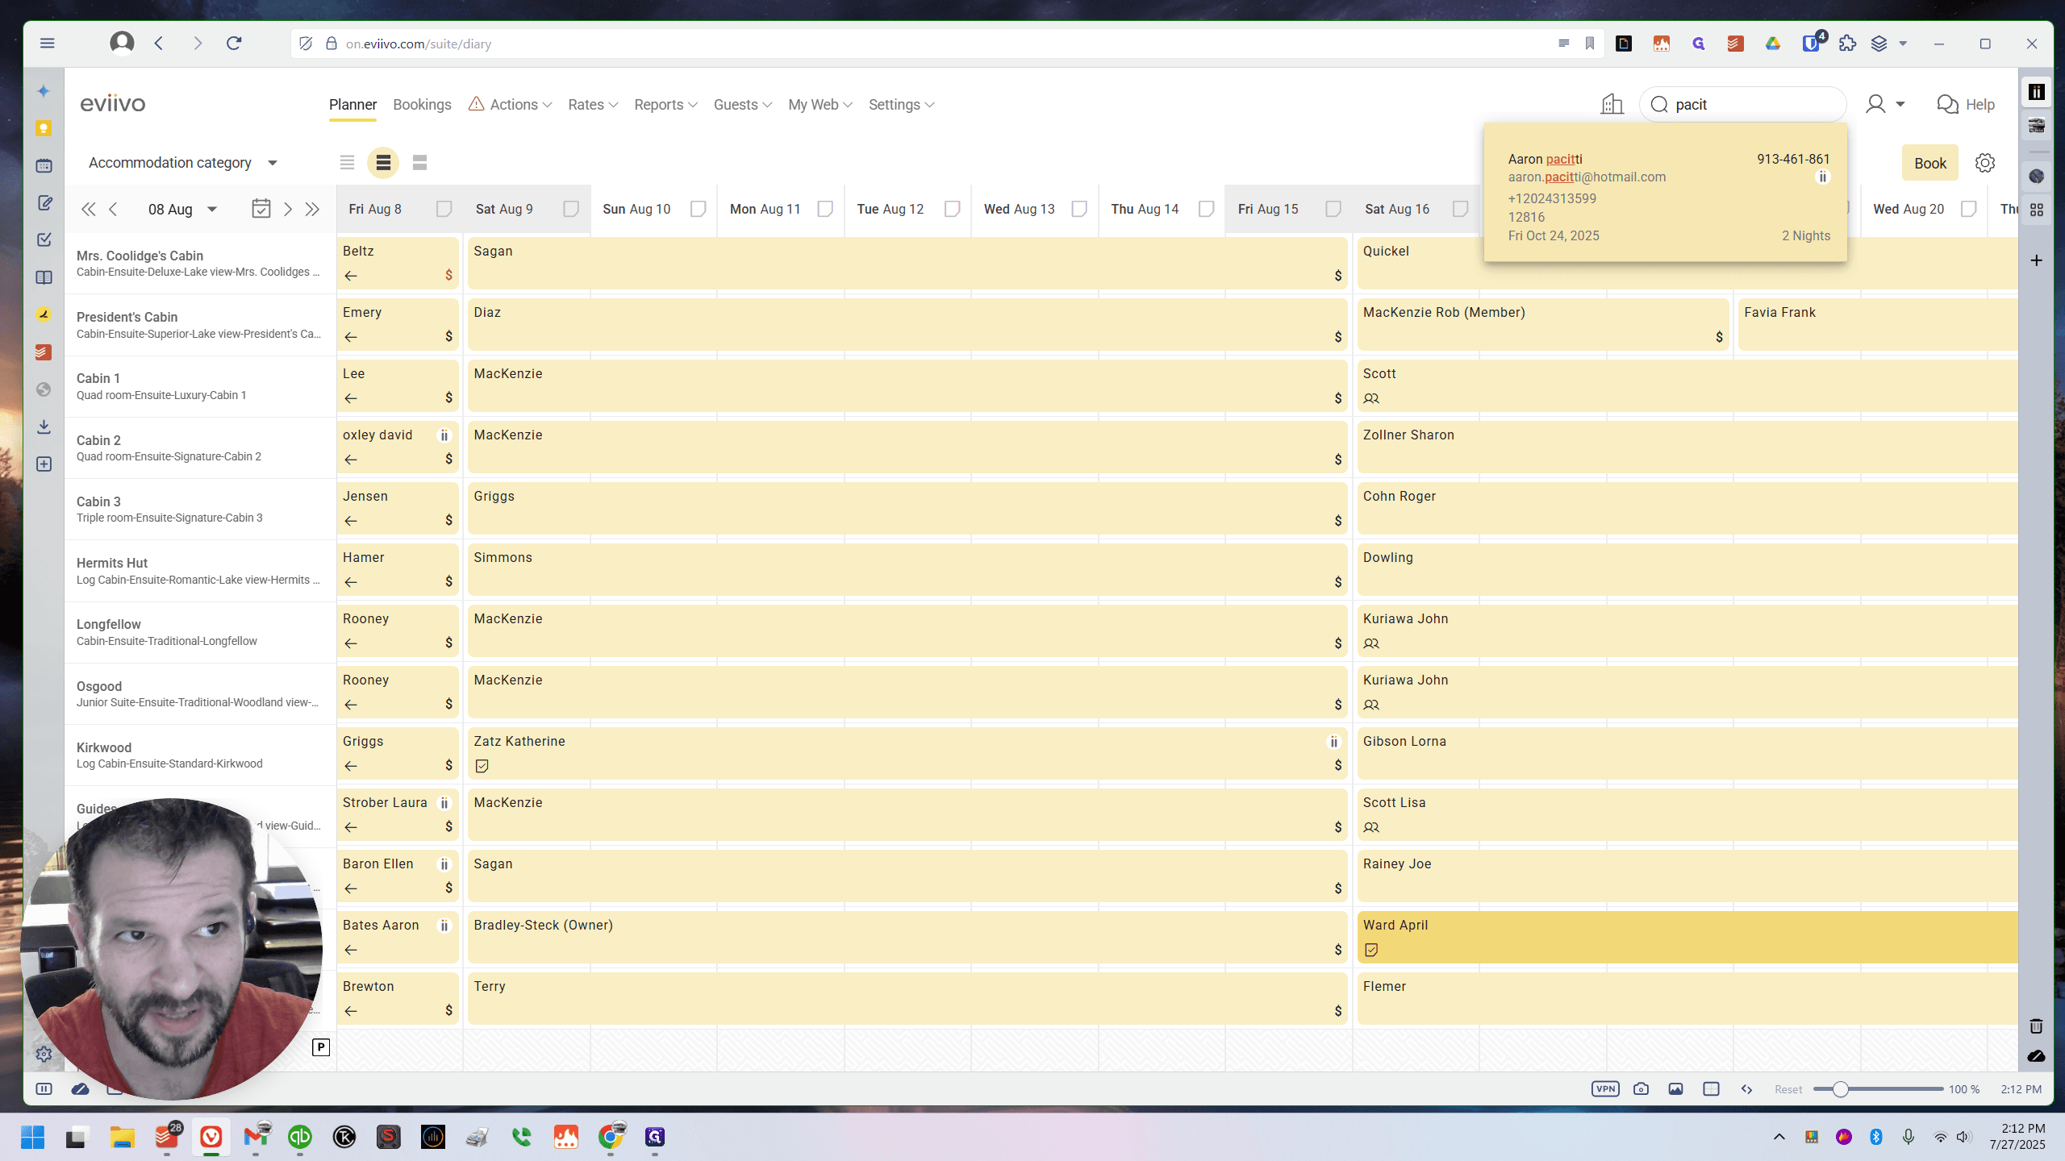Open the Reports menu
The width and height of the screenshot is (2065, 1161).
coord(665,105)
